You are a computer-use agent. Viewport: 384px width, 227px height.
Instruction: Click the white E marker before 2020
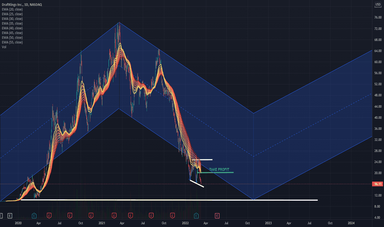10,216
